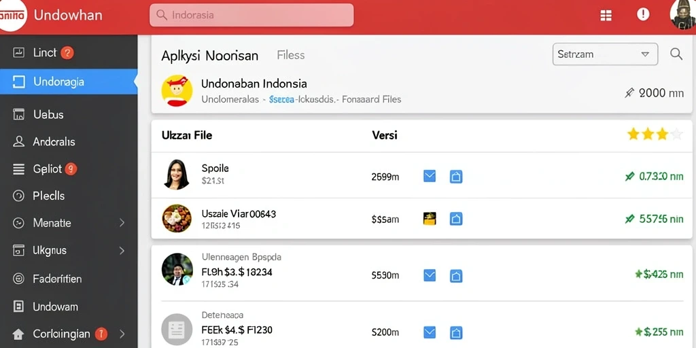Expand the Corloingian submenu chevron

tap(122, 334)
